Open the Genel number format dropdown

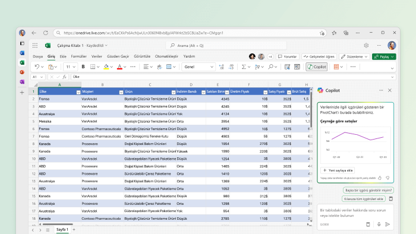tap(198, 67)
